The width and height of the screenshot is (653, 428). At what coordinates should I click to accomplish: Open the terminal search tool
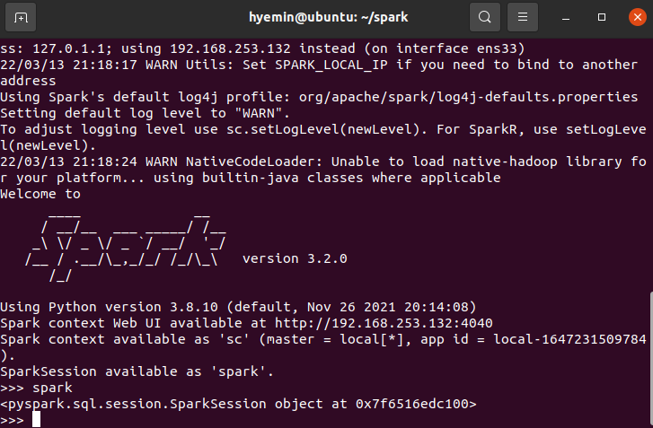click(485, 17)
